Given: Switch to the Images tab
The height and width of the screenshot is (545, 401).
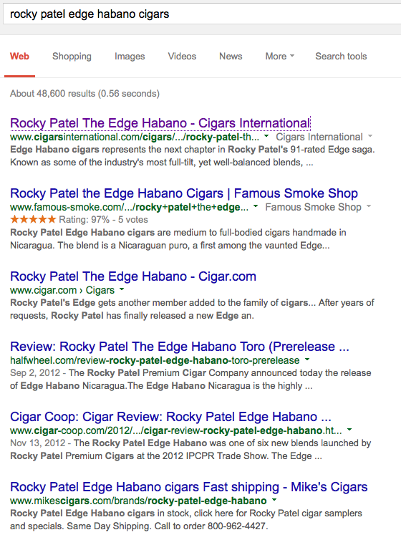Looking at the screenshot, I should (130, 57).
